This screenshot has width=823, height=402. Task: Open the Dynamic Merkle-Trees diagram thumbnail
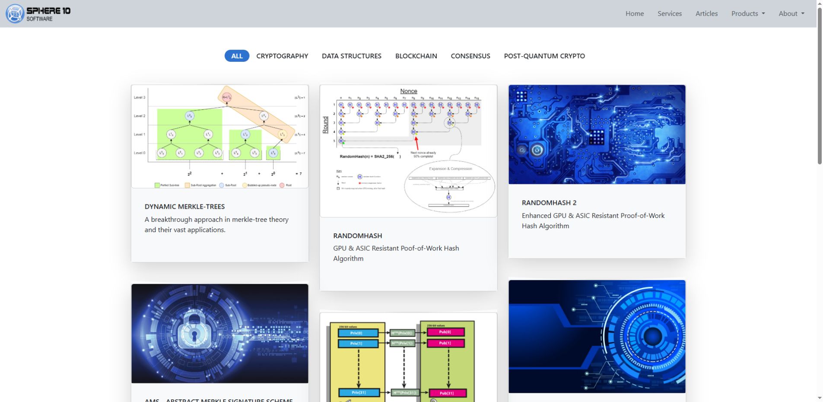pyautogui.click(x=220, y=137)
